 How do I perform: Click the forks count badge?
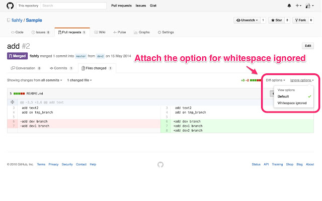pyautogui.click(x=311, y=20)
